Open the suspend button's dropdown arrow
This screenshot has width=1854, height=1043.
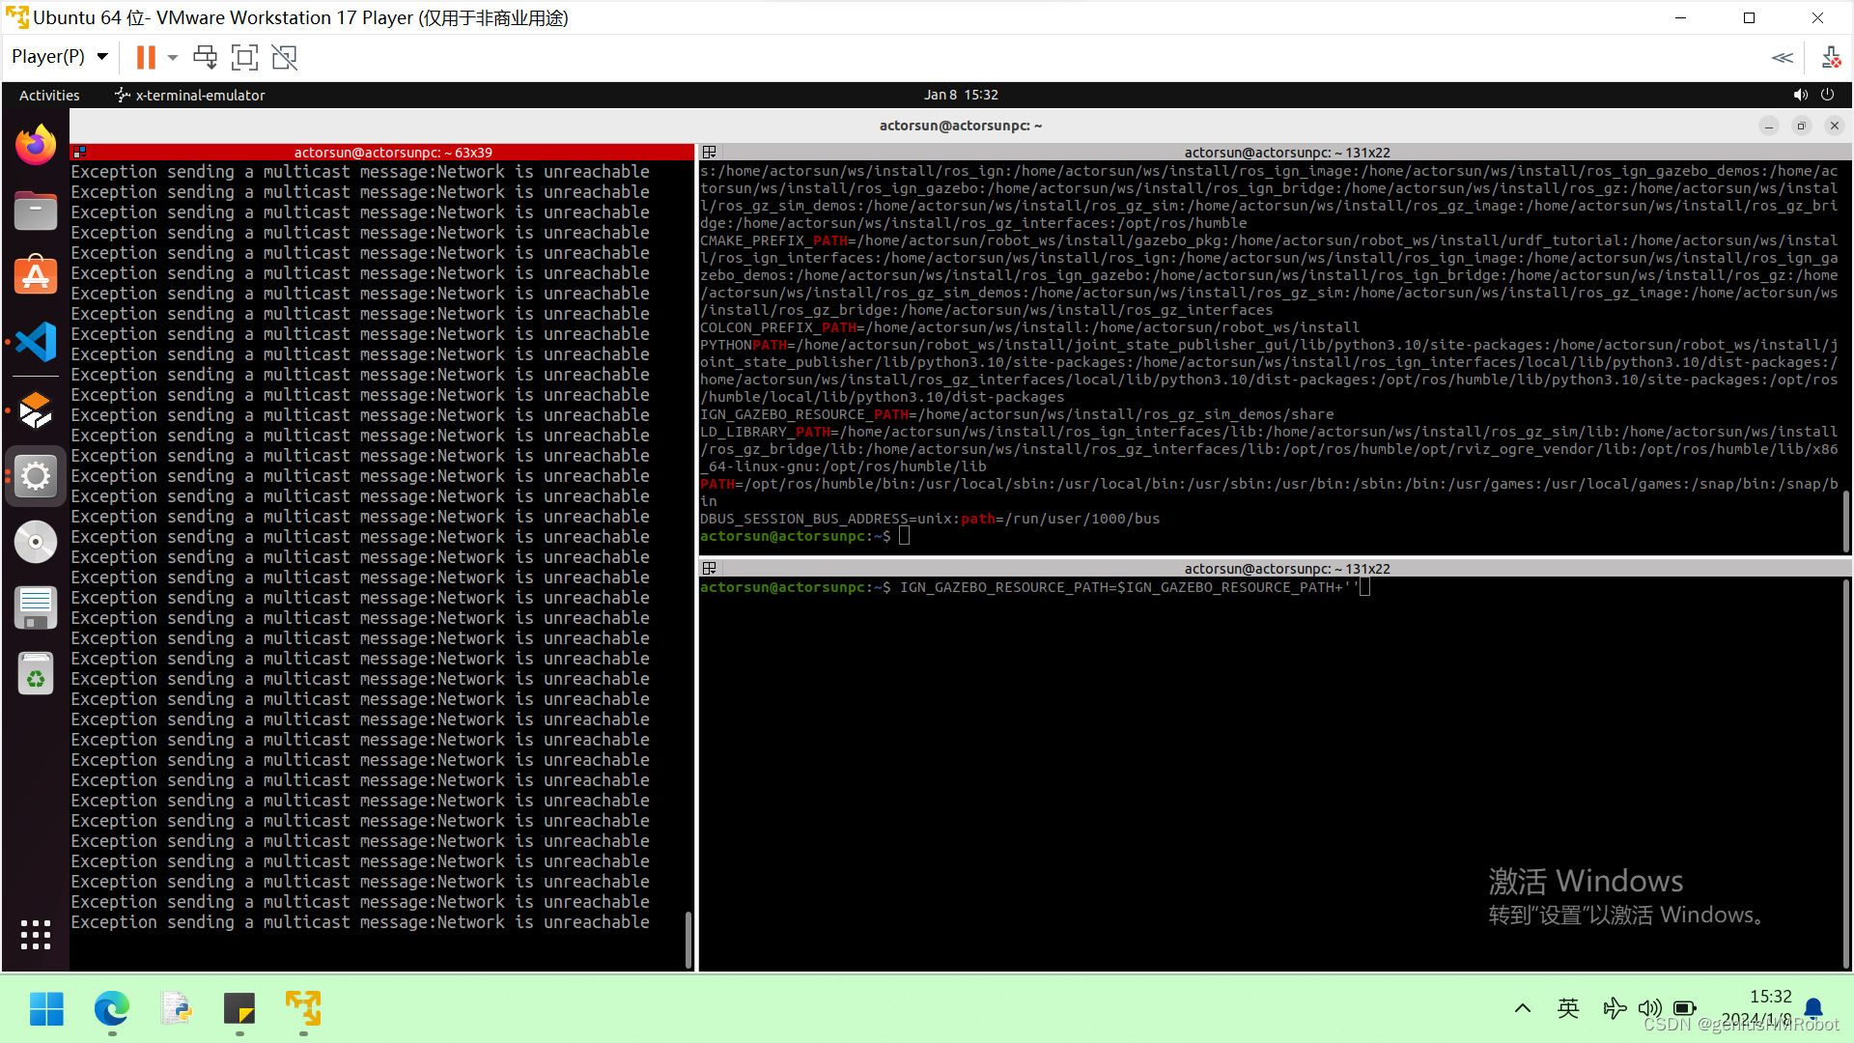[171, 57]
